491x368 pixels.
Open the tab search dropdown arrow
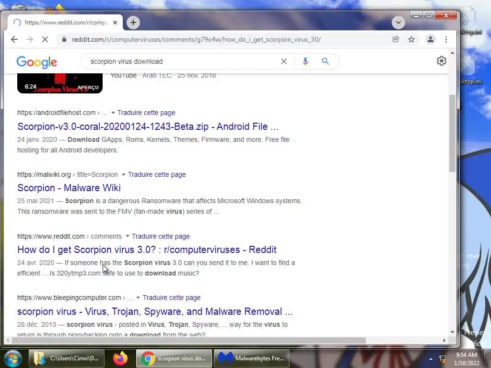tap(398, 23)
